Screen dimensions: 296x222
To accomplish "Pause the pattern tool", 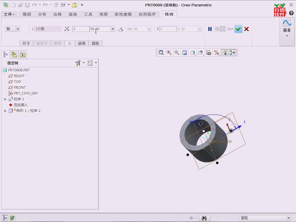I will 210,29.
